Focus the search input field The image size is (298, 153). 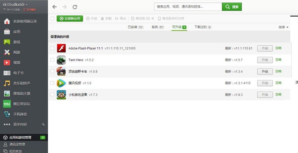pyautogui.click(x=188, y=7)
